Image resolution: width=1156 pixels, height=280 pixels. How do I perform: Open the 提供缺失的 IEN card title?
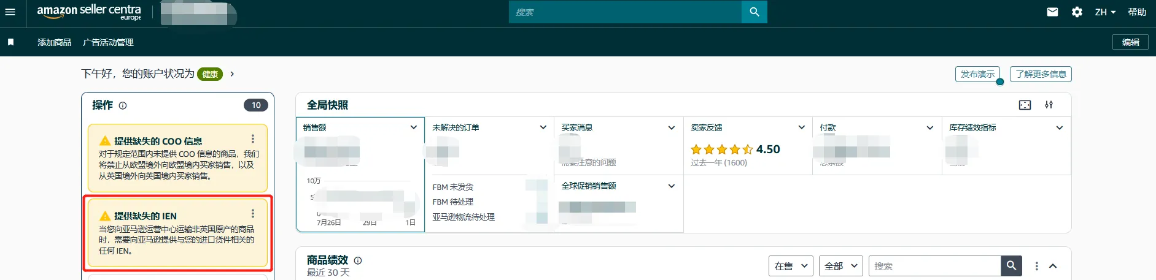145,216
